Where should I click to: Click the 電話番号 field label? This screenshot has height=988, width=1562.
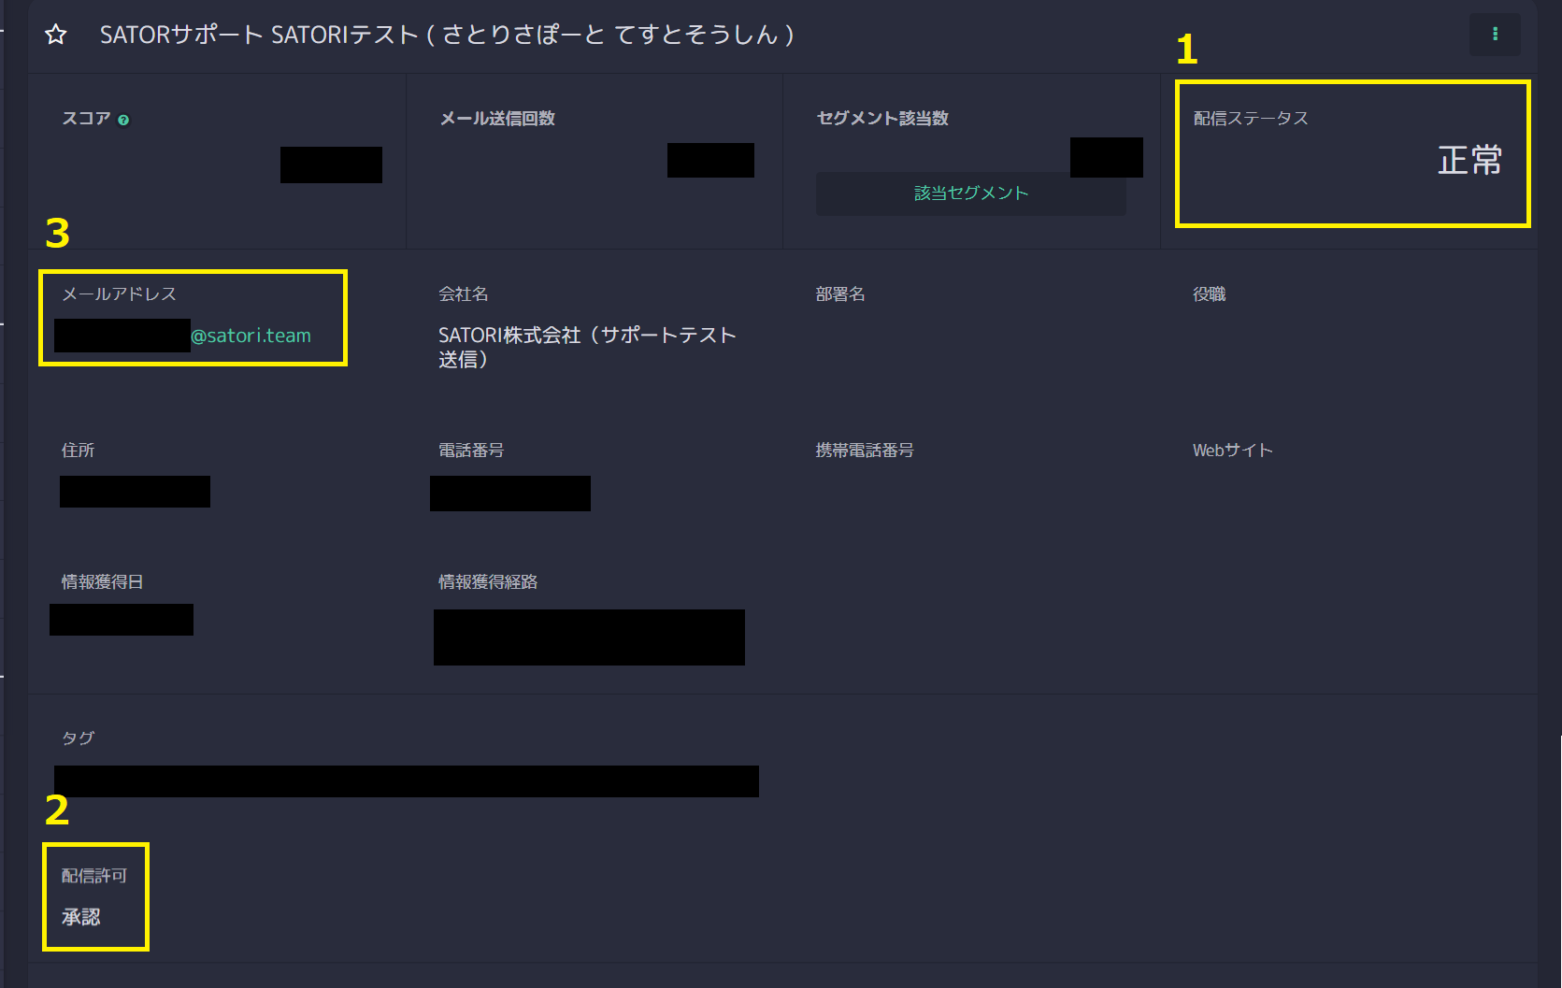(471, 450)
